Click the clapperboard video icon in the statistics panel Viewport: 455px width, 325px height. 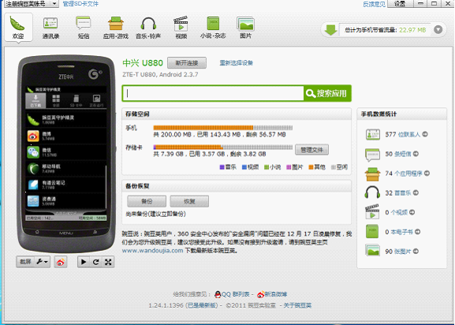[372, 212]
